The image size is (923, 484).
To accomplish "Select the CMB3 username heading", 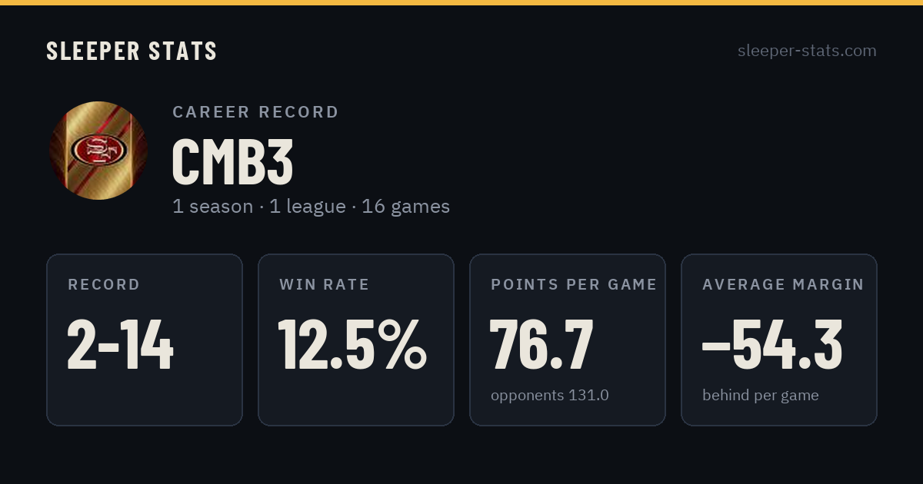I will click(x=232, y=161).
